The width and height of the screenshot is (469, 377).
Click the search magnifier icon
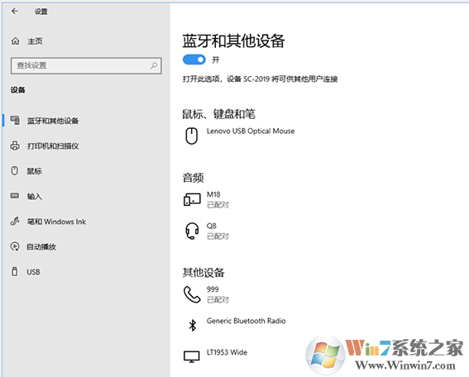tap(154, 65)
